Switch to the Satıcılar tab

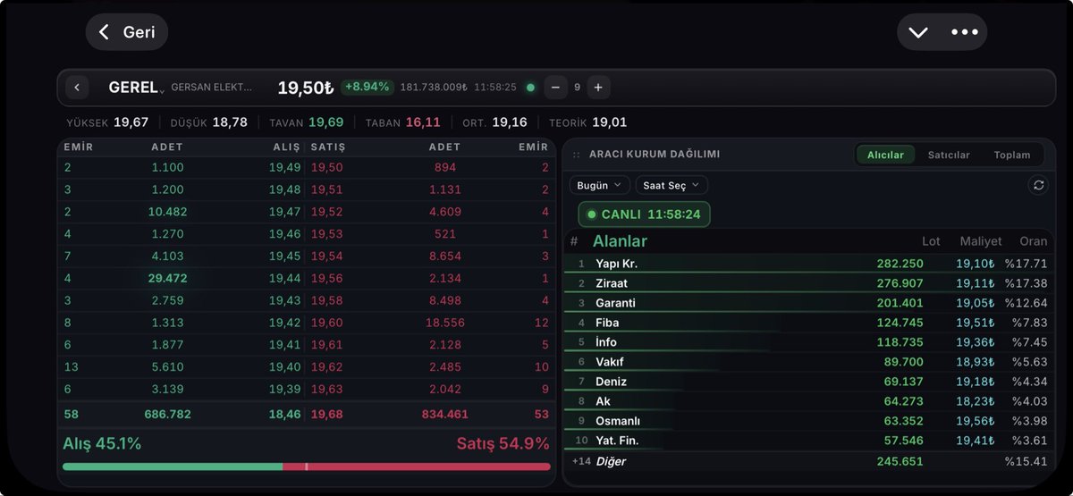[949, 155]
